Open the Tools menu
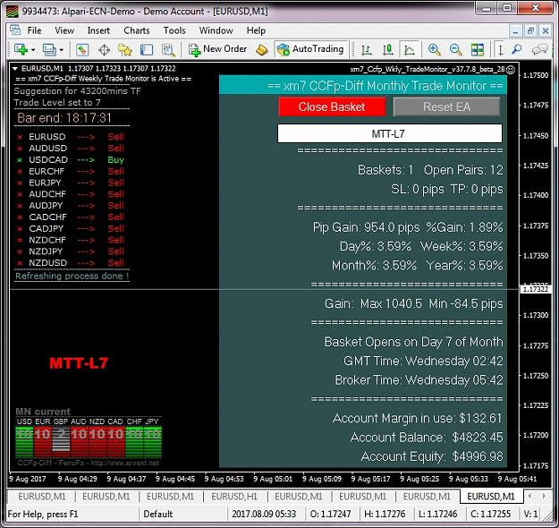Image resolution: width=559 pixels, height=528 pixels. point(174,30)
